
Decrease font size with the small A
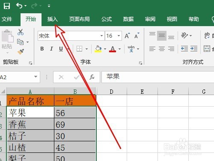tap(137, 36)
